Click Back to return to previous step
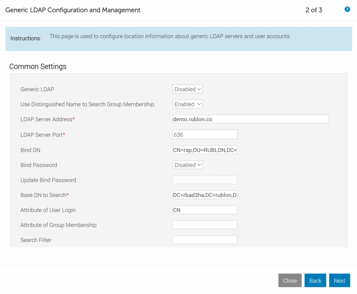357x294 pixels. point(315,280)
